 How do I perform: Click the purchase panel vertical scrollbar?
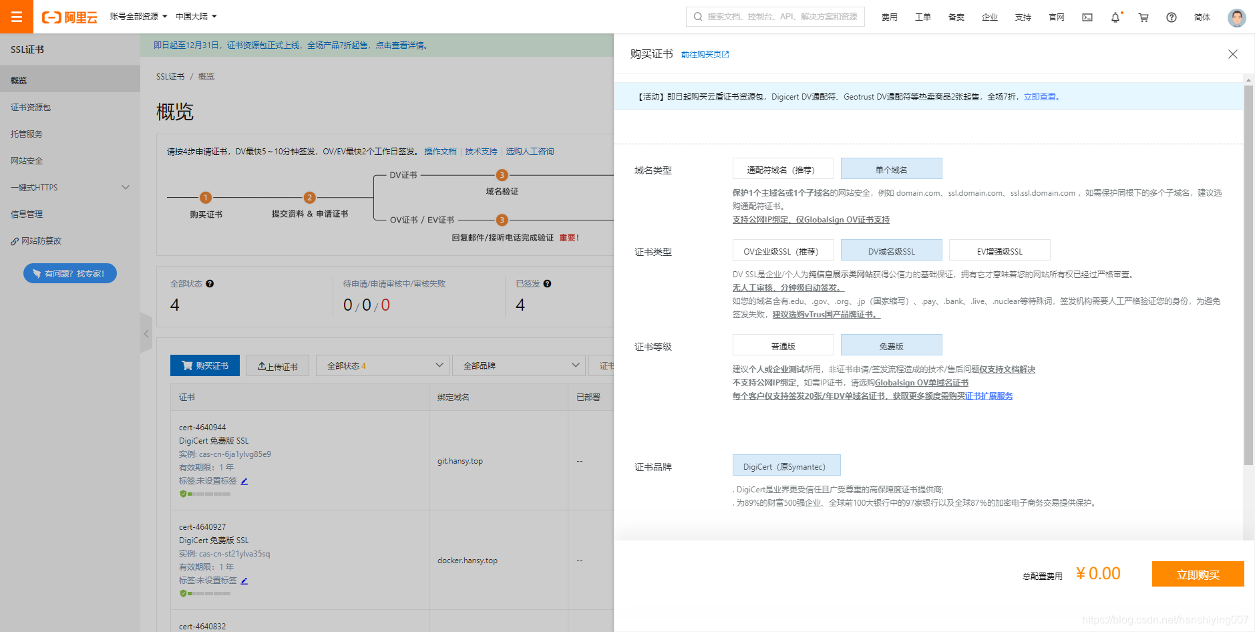(1248, 274)
